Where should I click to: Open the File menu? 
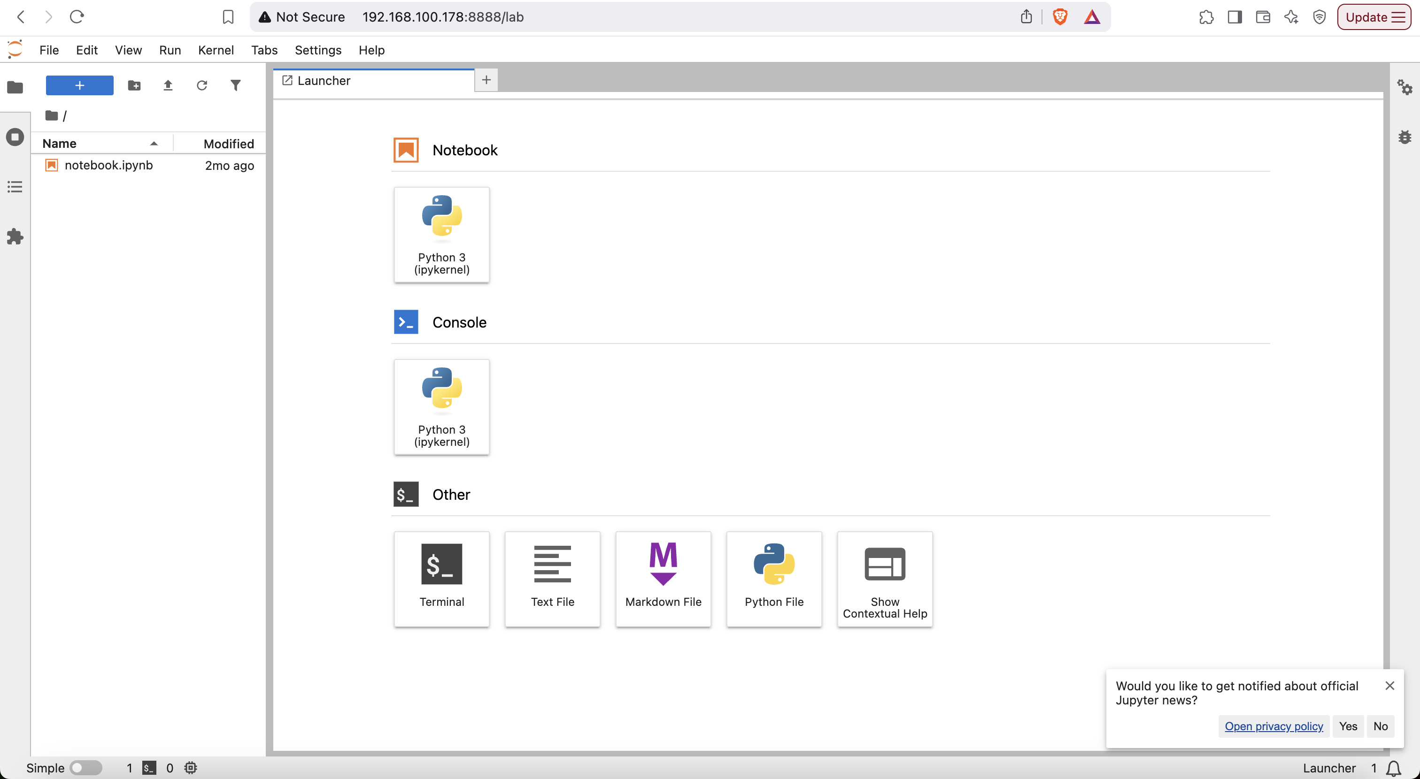(49, 50)
